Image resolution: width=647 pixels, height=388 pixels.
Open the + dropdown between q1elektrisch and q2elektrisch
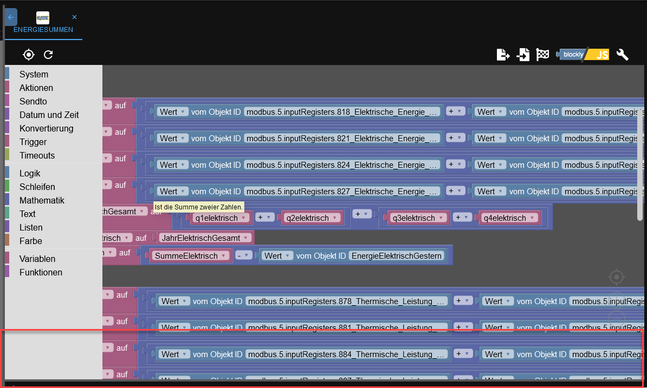tap(264, 217)
